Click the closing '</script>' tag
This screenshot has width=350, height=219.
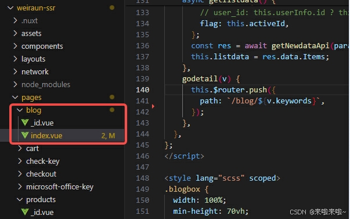185,156
